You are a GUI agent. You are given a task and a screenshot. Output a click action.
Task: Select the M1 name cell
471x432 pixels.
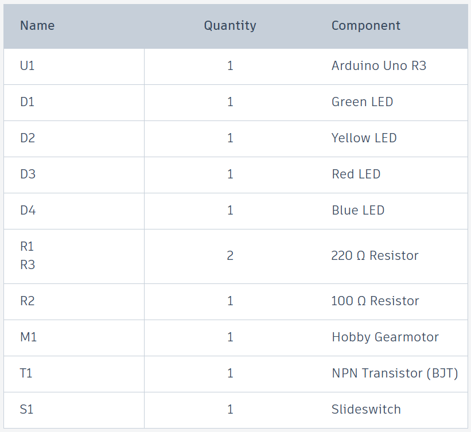click(28, 337)
